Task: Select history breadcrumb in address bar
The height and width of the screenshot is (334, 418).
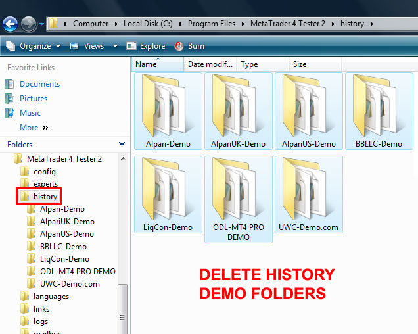Action: click(352, 24)
